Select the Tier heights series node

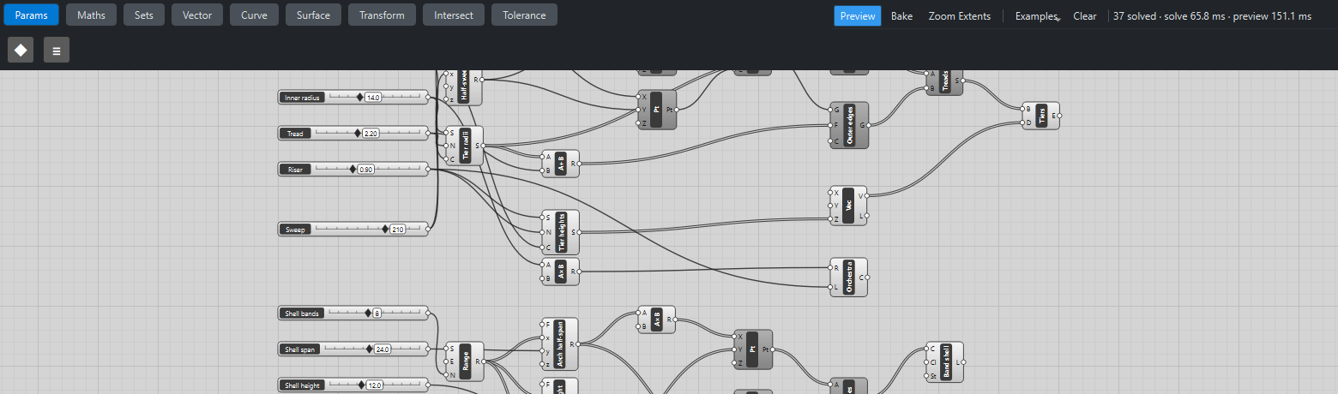tap(560, 232)
